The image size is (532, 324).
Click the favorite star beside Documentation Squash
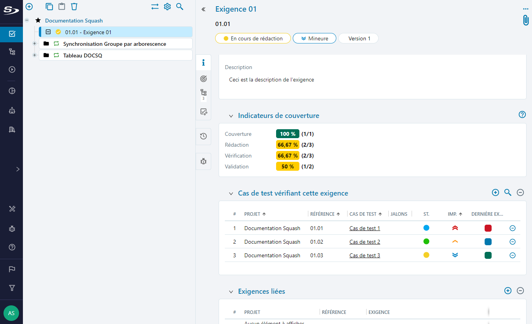pos(38,21)
